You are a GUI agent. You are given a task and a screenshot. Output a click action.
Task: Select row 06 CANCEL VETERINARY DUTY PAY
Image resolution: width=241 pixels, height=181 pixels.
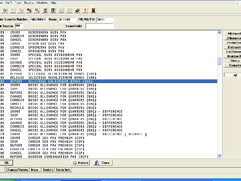tap(108, 40)
